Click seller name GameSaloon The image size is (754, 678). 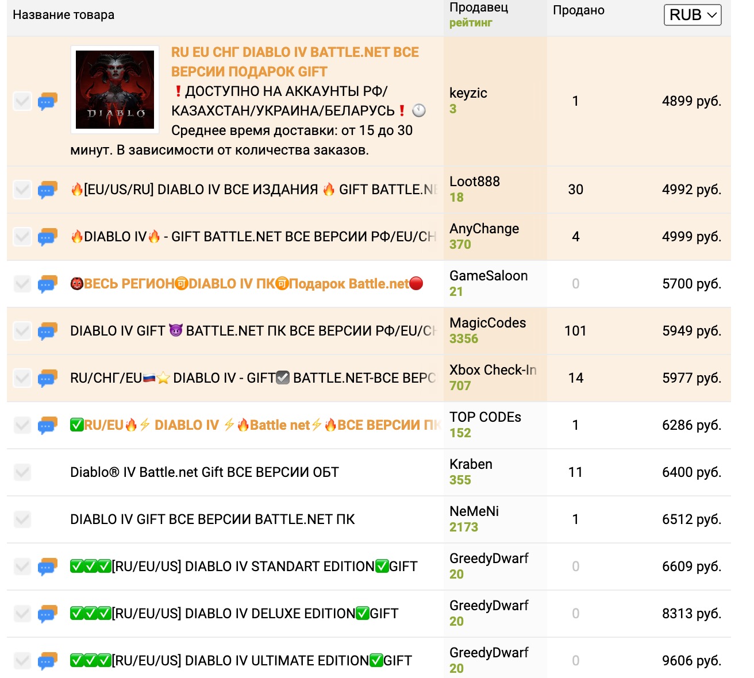pos(488,276)
